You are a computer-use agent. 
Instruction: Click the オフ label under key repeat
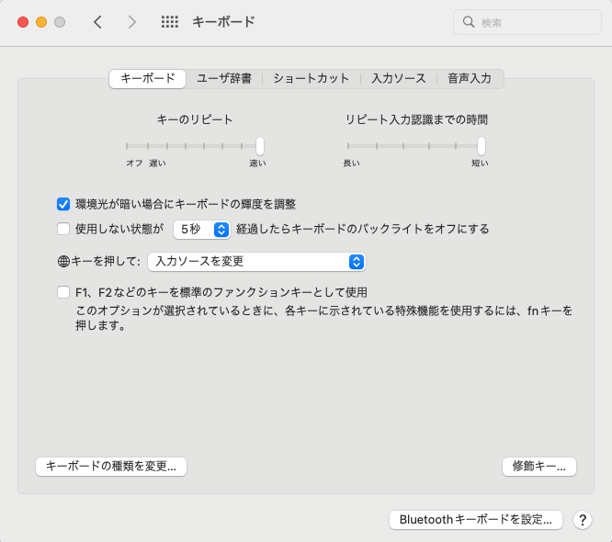coord(134,164)
